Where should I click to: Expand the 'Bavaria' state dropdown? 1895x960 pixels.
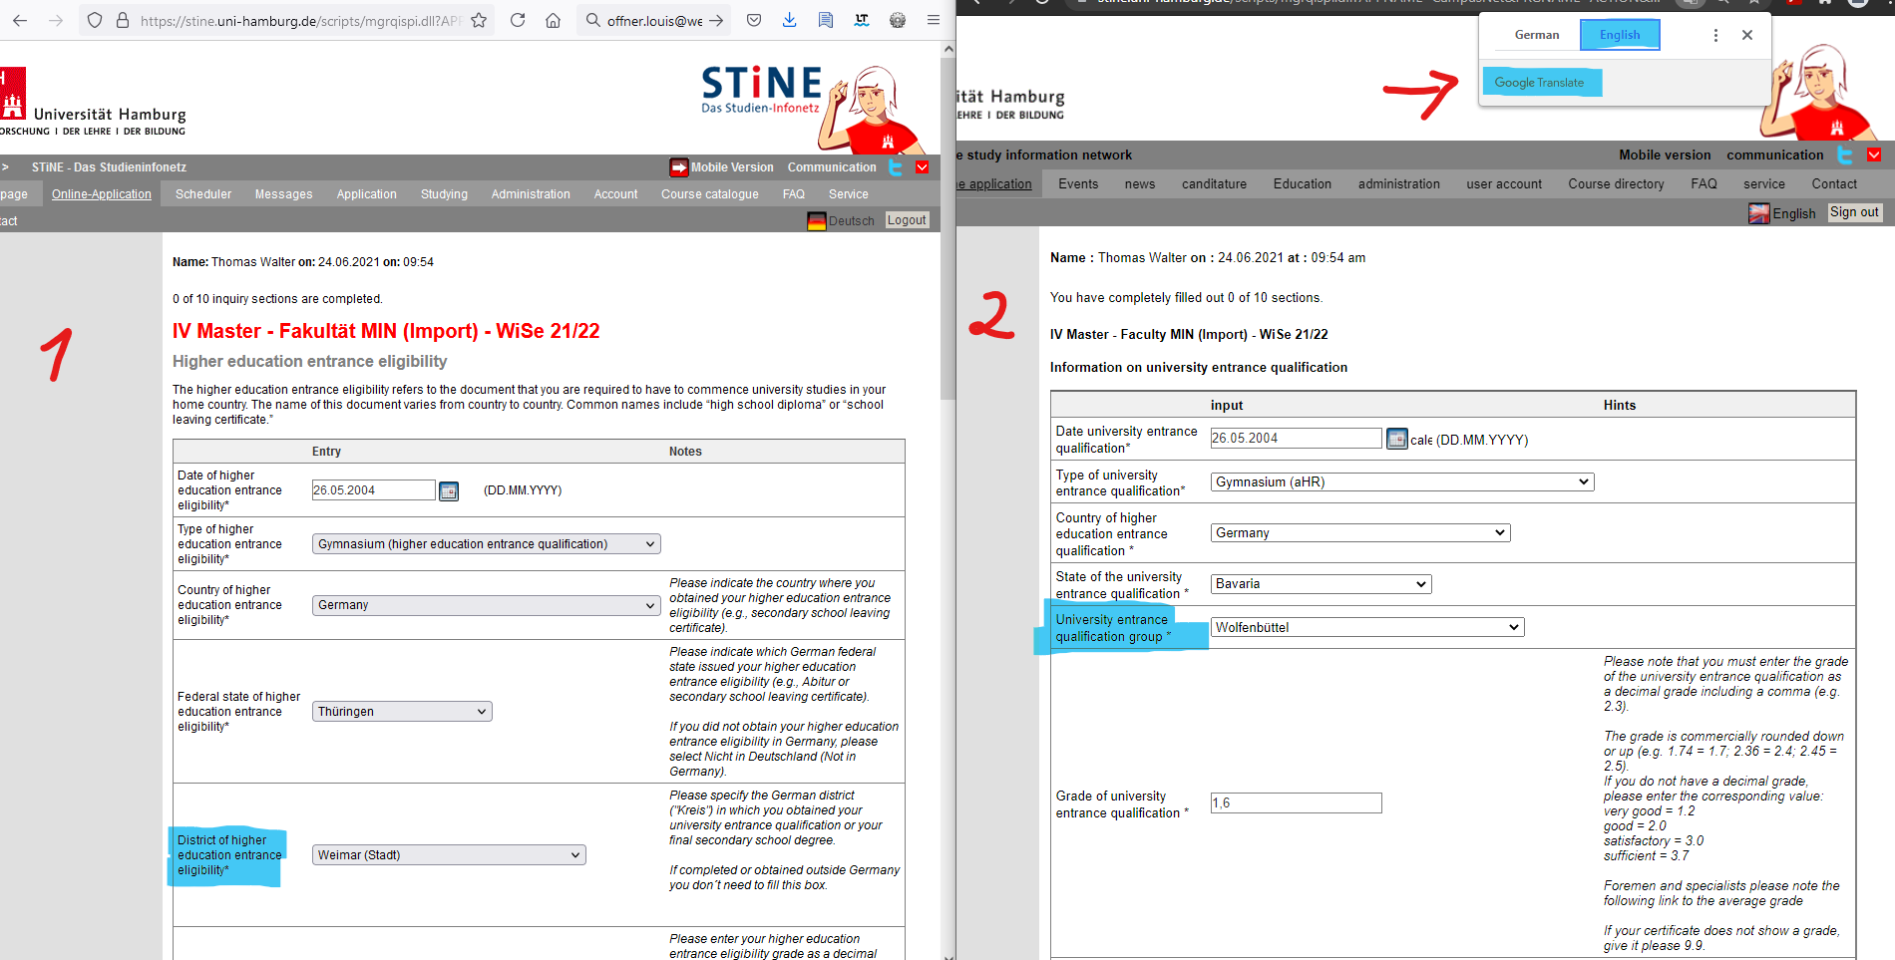coord(1321,583)
